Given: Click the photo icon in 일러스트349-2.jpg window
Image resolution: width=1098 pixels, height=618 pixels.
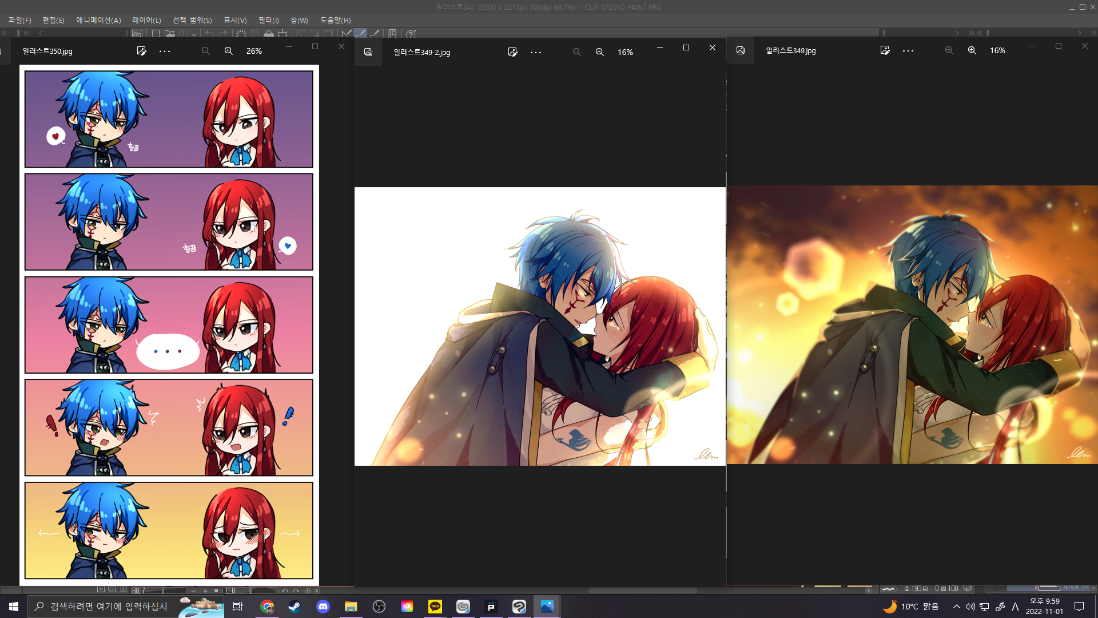Looking at the screenshot, I should tap(368, 52).
